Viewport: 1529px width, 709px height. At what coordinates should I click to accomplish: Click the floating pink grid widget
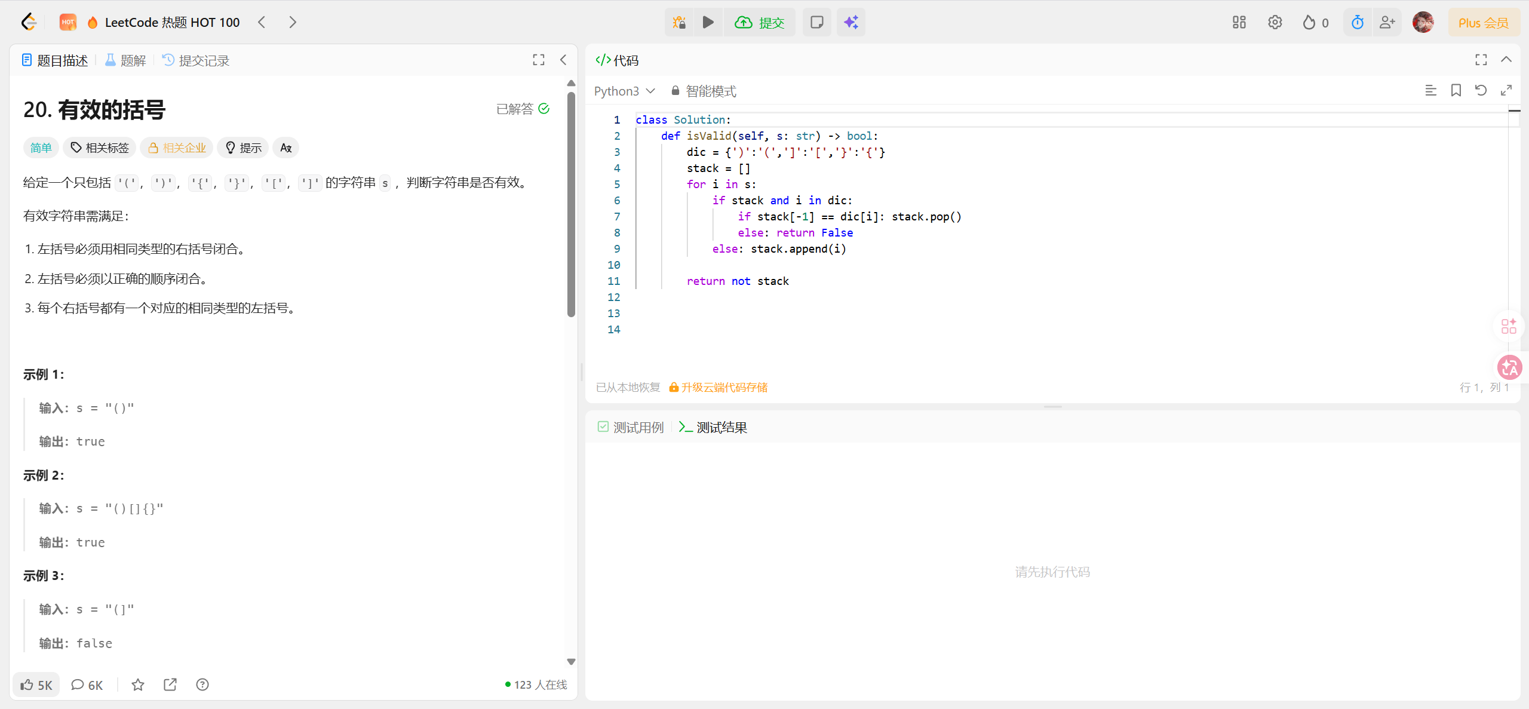(1509, 326)
